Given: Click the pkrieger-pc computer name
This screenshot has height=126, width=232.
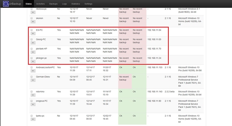Looking at the screenshot, I should [41, 58].
